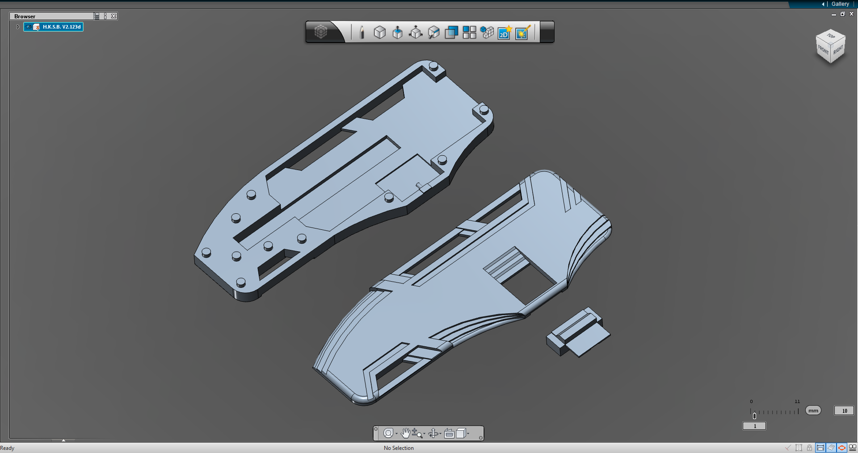Click the Browser panel pin icon
Image resolution: width=858 pixels, height=453 pixels.
[x=105, y=16]
